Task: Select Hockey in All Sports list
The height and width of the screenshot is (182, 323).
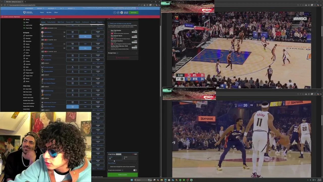Action: pos(28,61)
